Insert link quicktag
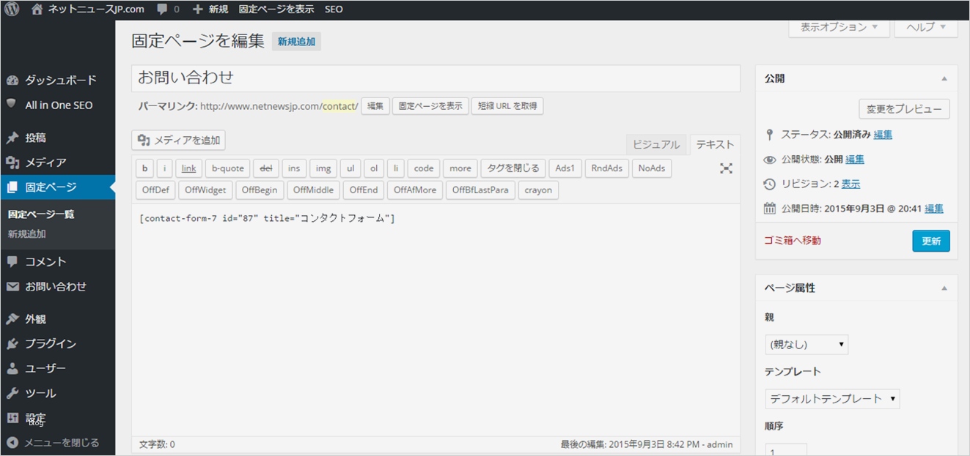Image resolution: width=970 pixels, height=456 pixels. (188, 168)
